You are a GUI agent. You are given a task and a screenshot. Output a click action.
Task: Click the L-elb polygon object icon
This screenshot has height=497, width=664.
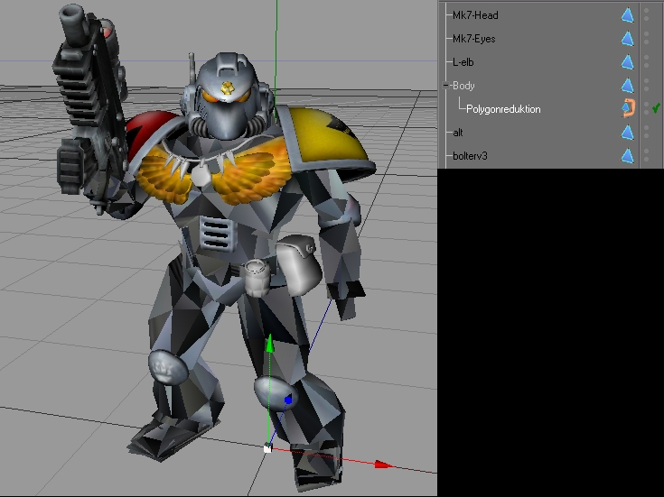[628, 62]
